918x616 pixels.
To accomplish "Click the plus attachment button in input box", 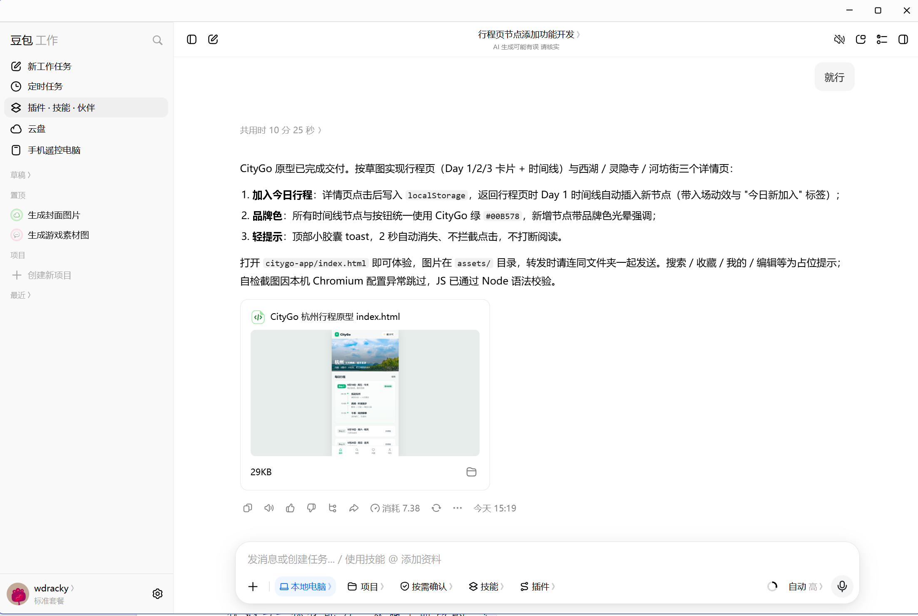I will click(x=253, y=586).
